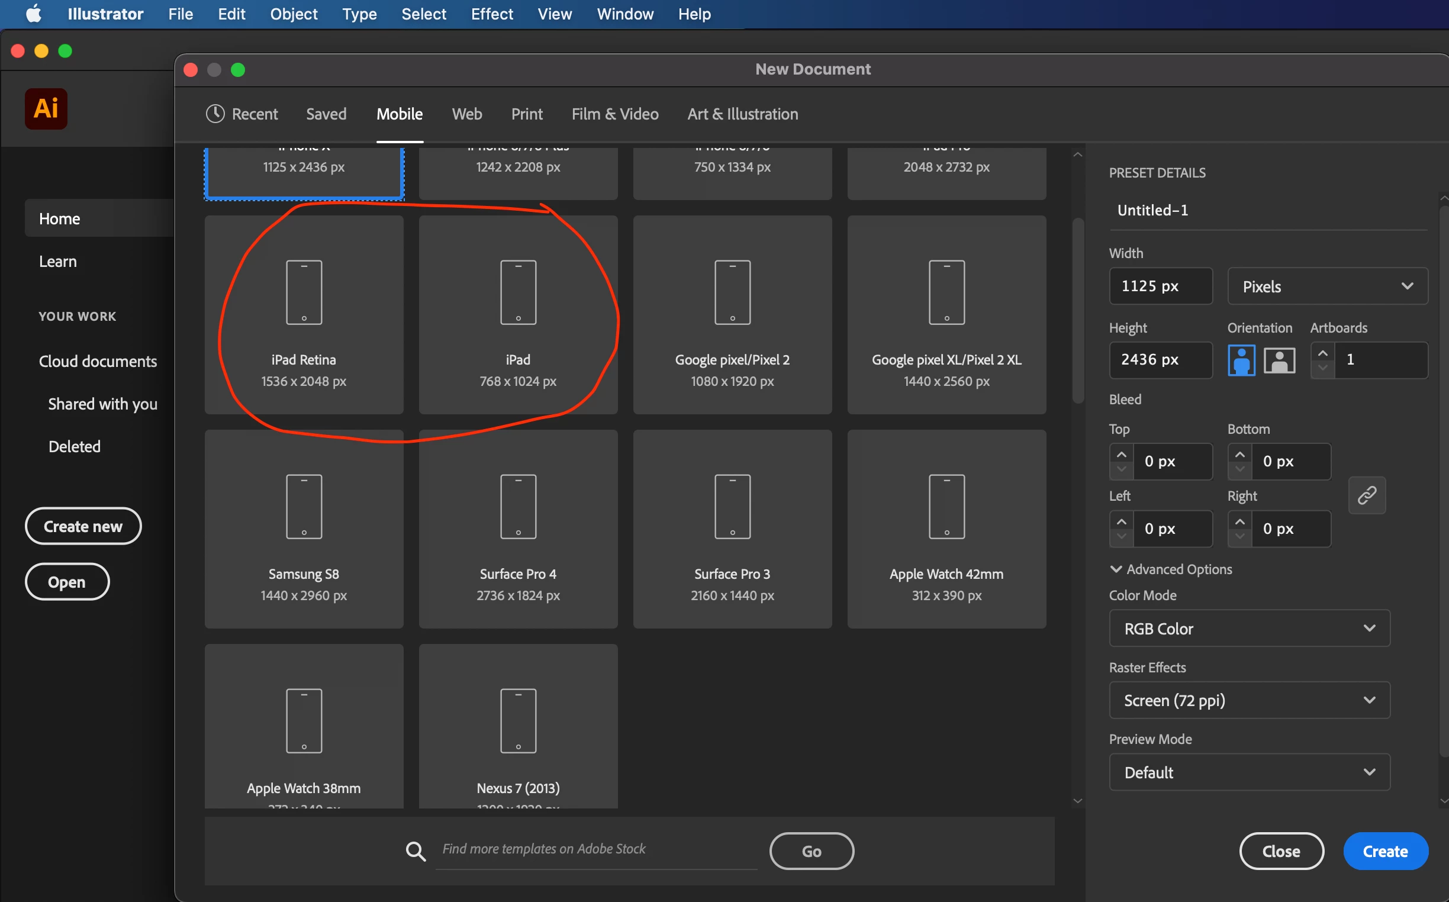1449x902 pixels.
Task: Open the Effect menu
Action: (x=491, y=14)
